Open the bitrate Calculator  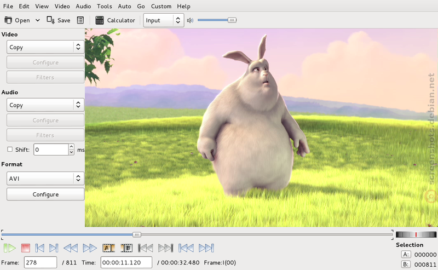click(115, 20)
